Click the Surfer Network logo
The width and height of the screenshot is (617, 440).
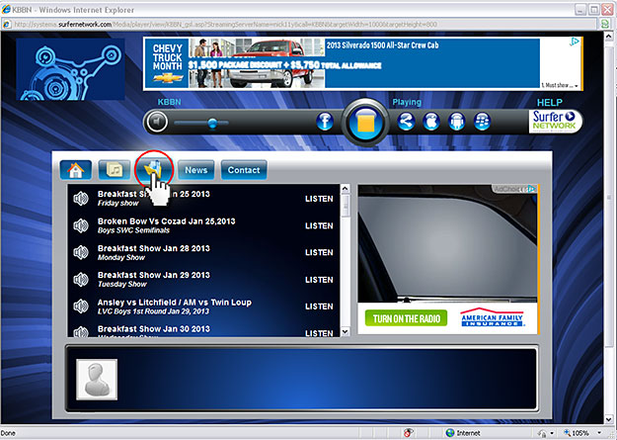[554, 121]
